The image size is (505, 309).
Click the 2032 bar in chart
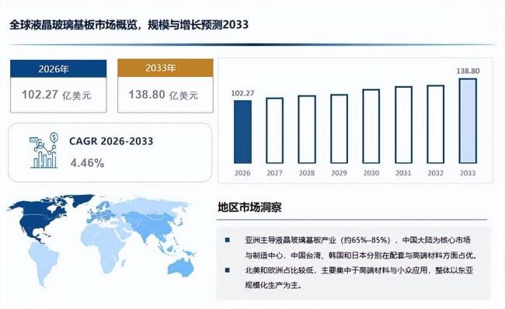(435, 124)
